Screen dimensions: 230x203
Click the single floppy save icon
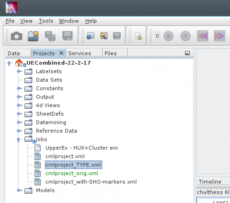pyautogui.click(x=67, y=36)
